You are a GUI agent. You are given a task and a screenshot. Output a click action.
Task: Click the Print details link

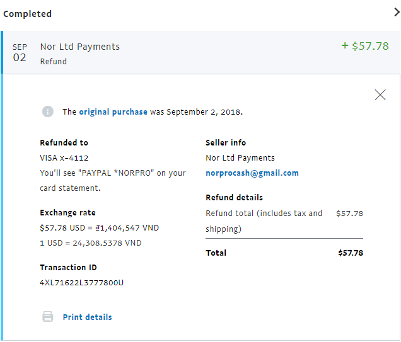[87, 317]
